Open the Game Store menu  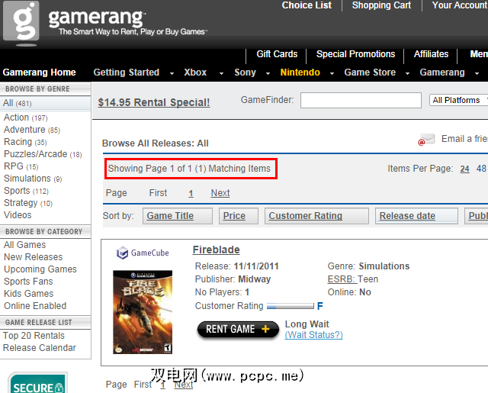click(x=370, y=72)
